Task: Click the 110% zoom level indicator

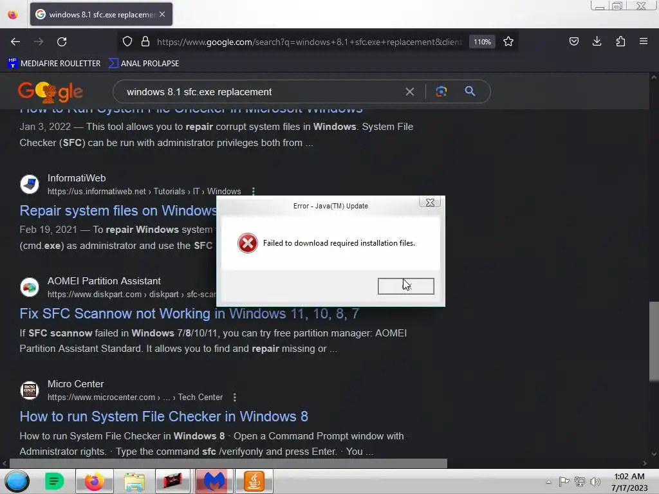Action: point(482,42)
